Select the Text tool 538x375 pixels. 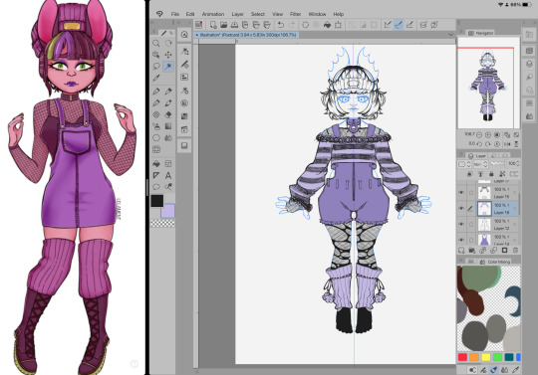(x=168, y=175)
